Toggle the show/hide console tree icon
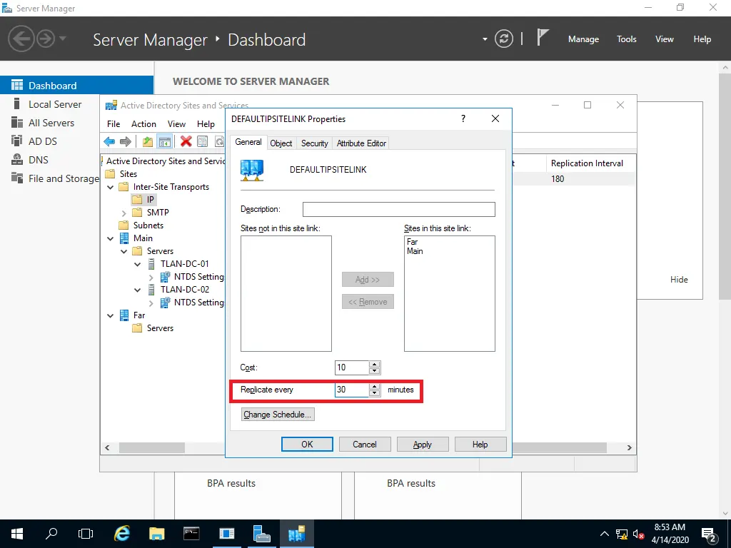Screen dimensions: 731x548 coord(165,141)
